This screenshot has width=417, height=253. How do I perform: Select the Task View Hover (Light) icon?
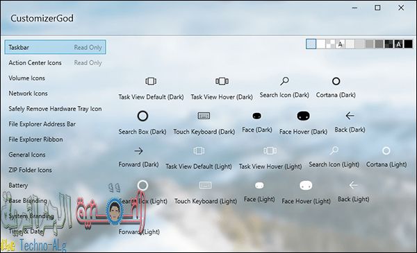click(x=270, y=151)
